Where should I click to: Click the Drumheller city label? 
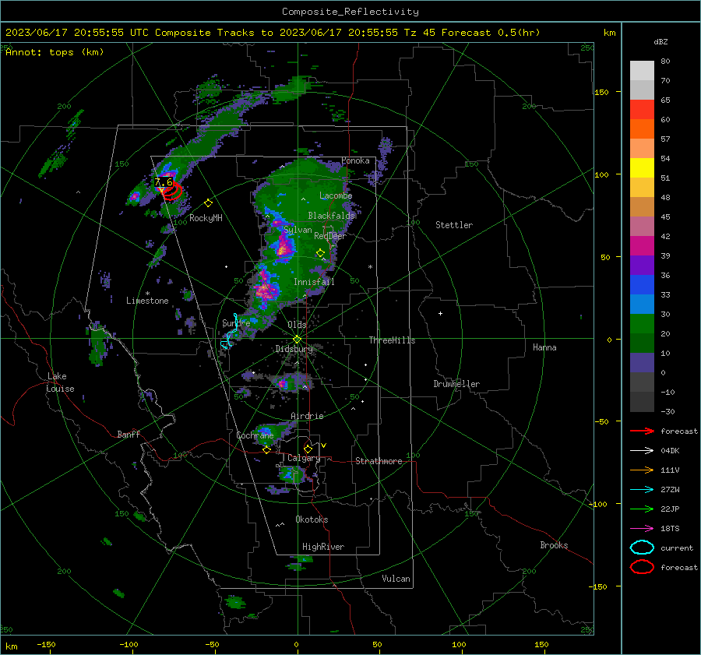coord(456,384)
